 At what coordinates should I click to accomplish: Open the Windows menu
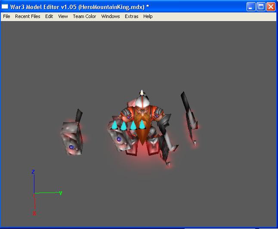(111, 16)
